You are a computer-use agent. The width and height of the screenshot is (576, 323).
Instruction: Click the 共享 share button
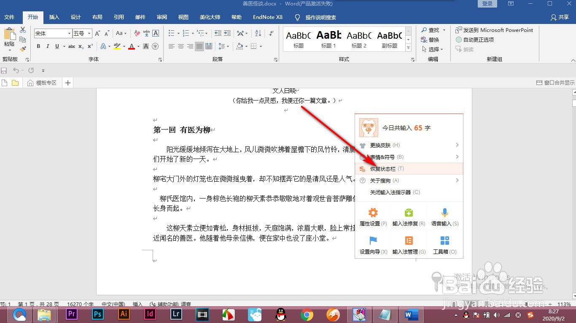pos(560,17)
